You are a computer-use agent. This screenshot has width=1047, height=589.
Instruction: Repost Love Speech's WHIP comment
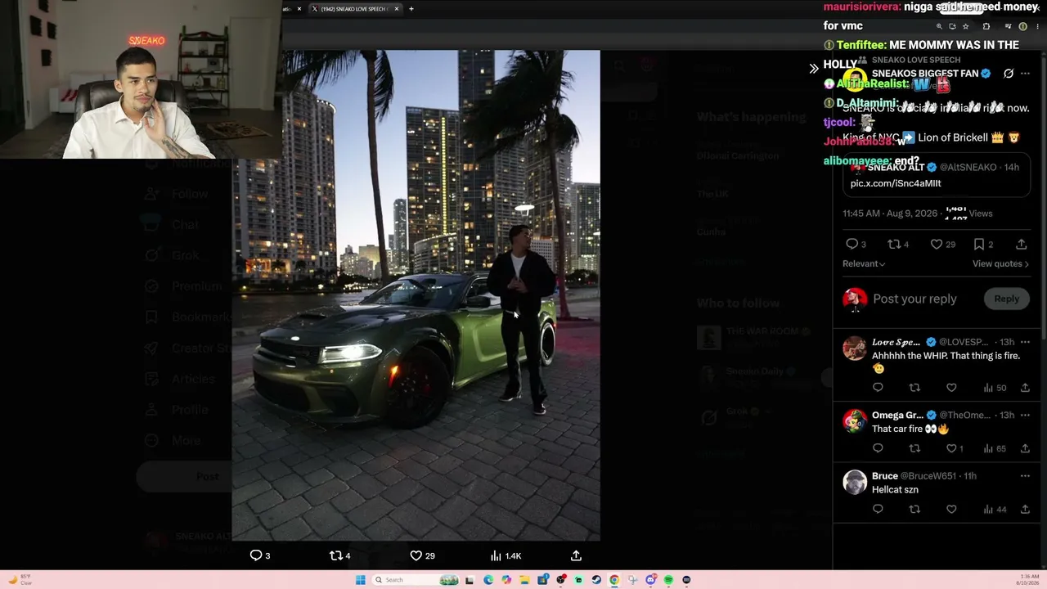[914, 388]
